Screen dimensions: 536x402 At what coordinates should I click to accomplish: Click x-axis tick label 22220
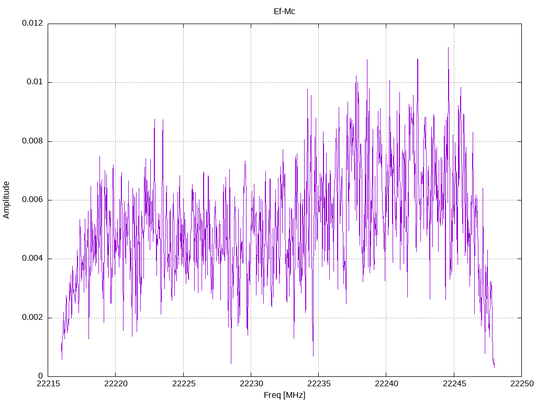[116, 384]
